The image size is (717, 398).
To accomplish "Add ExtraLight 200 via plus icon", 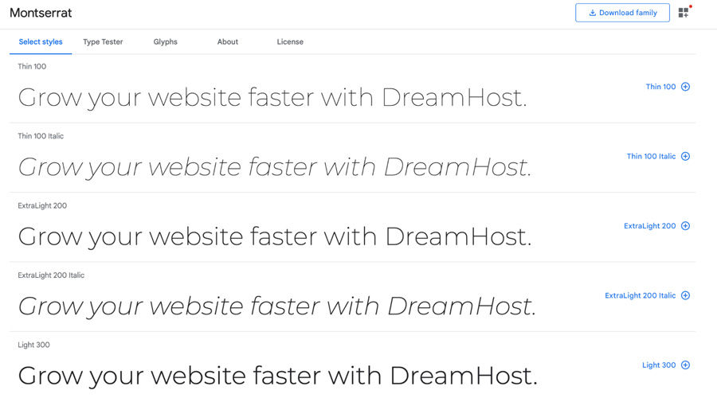I will pos(685,226).
